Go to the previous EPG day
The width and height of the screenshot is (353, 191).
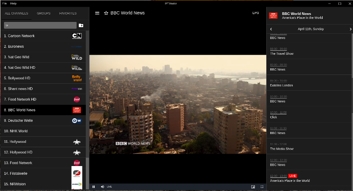(x=271, y=29)
